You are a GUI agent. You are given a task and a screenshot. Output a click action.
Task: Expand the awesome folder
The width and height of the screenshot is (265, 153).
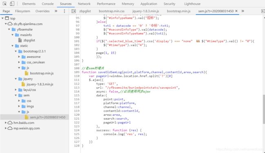pyautogui.click(x=19, y=57)
